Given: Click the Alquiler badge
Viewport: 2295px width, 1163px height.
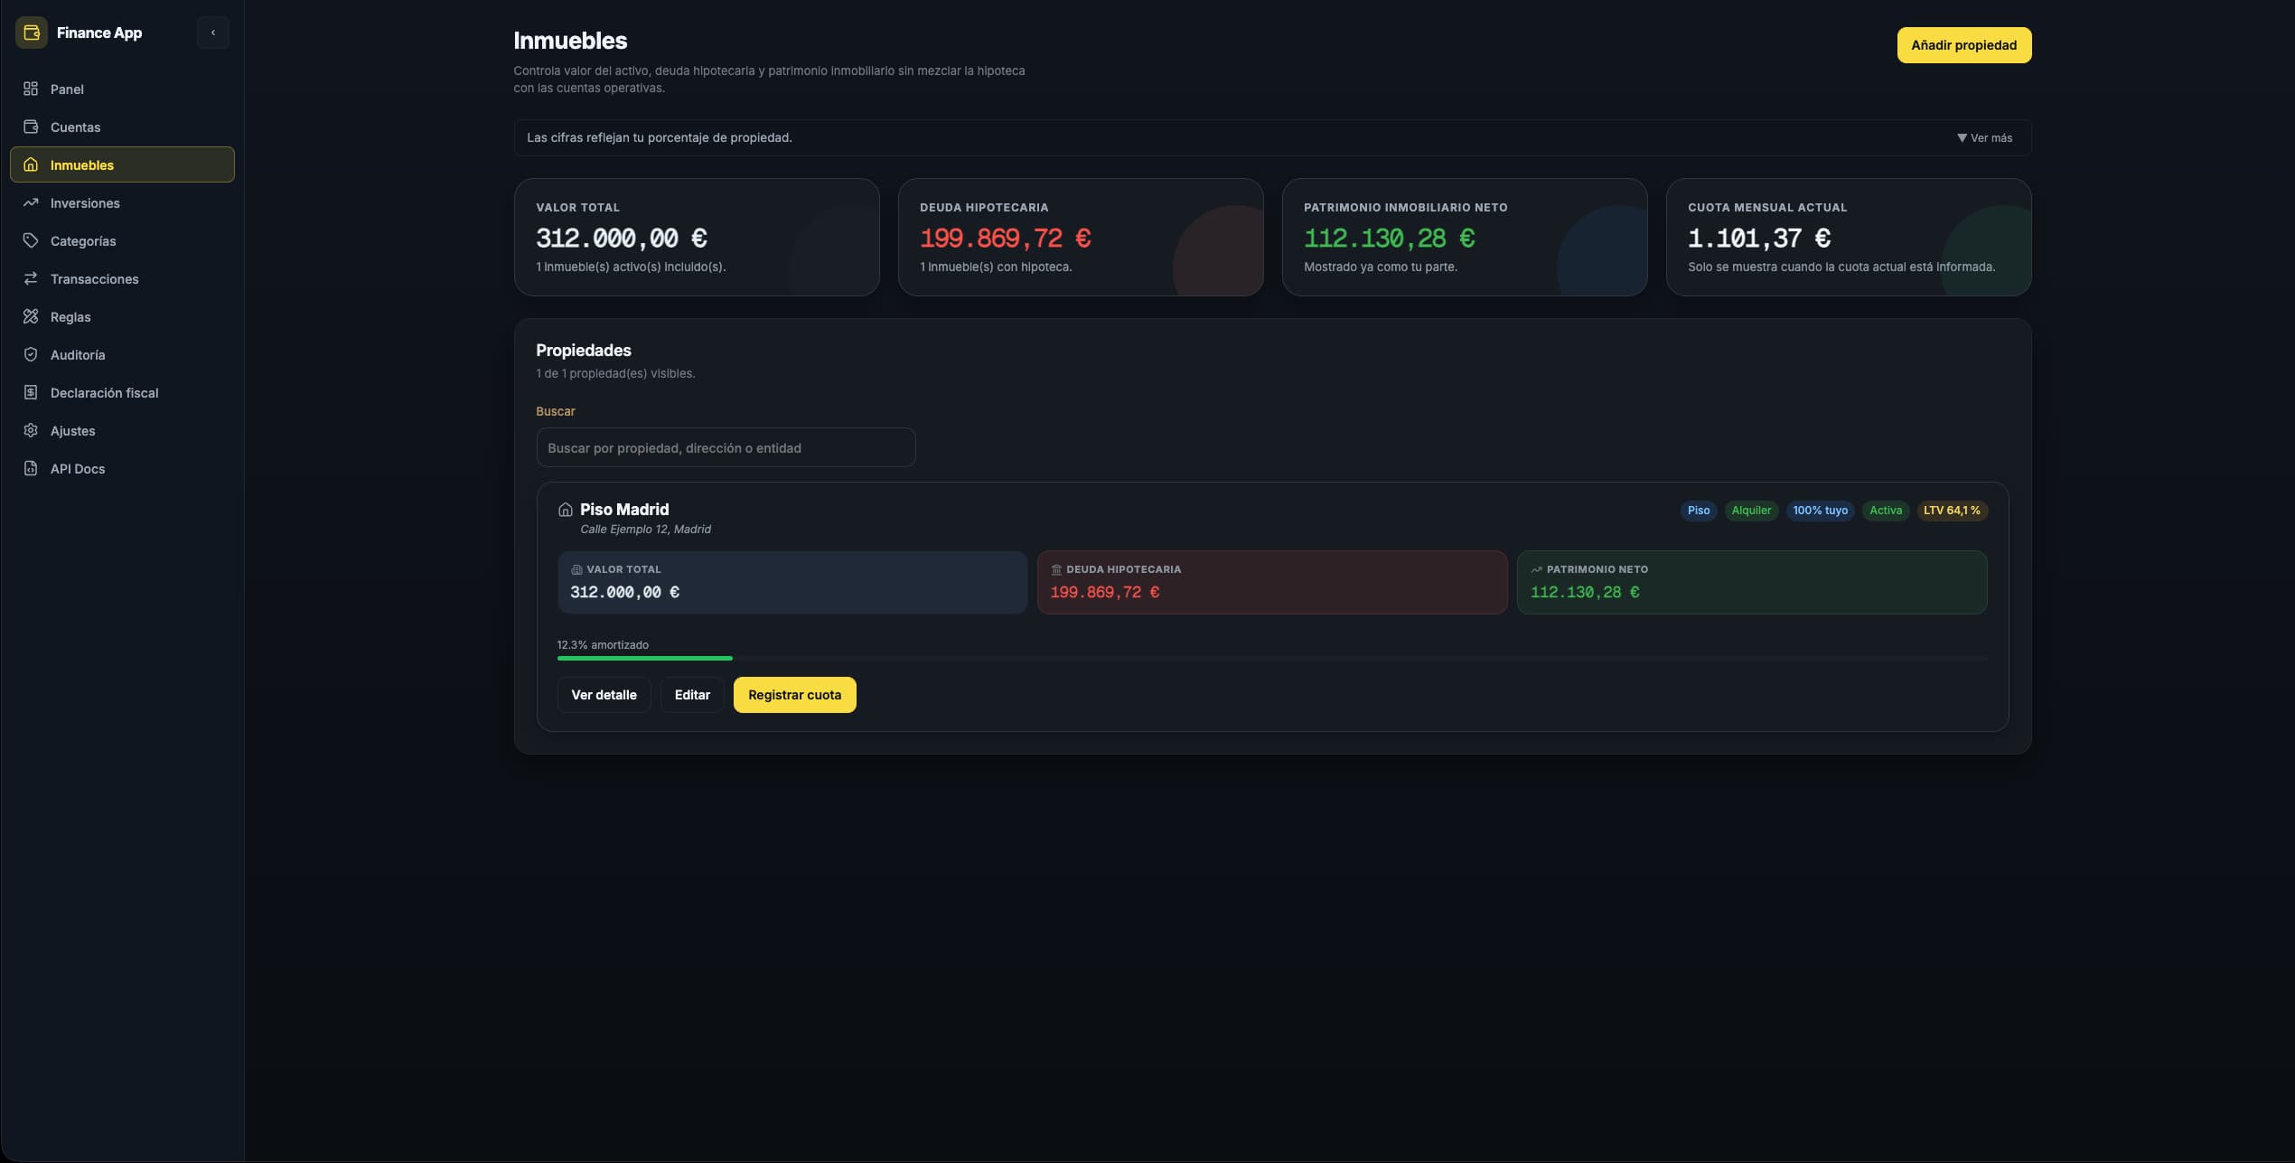Looking at the screenshot, I should pyautogui.click(x=1751, y=511).
